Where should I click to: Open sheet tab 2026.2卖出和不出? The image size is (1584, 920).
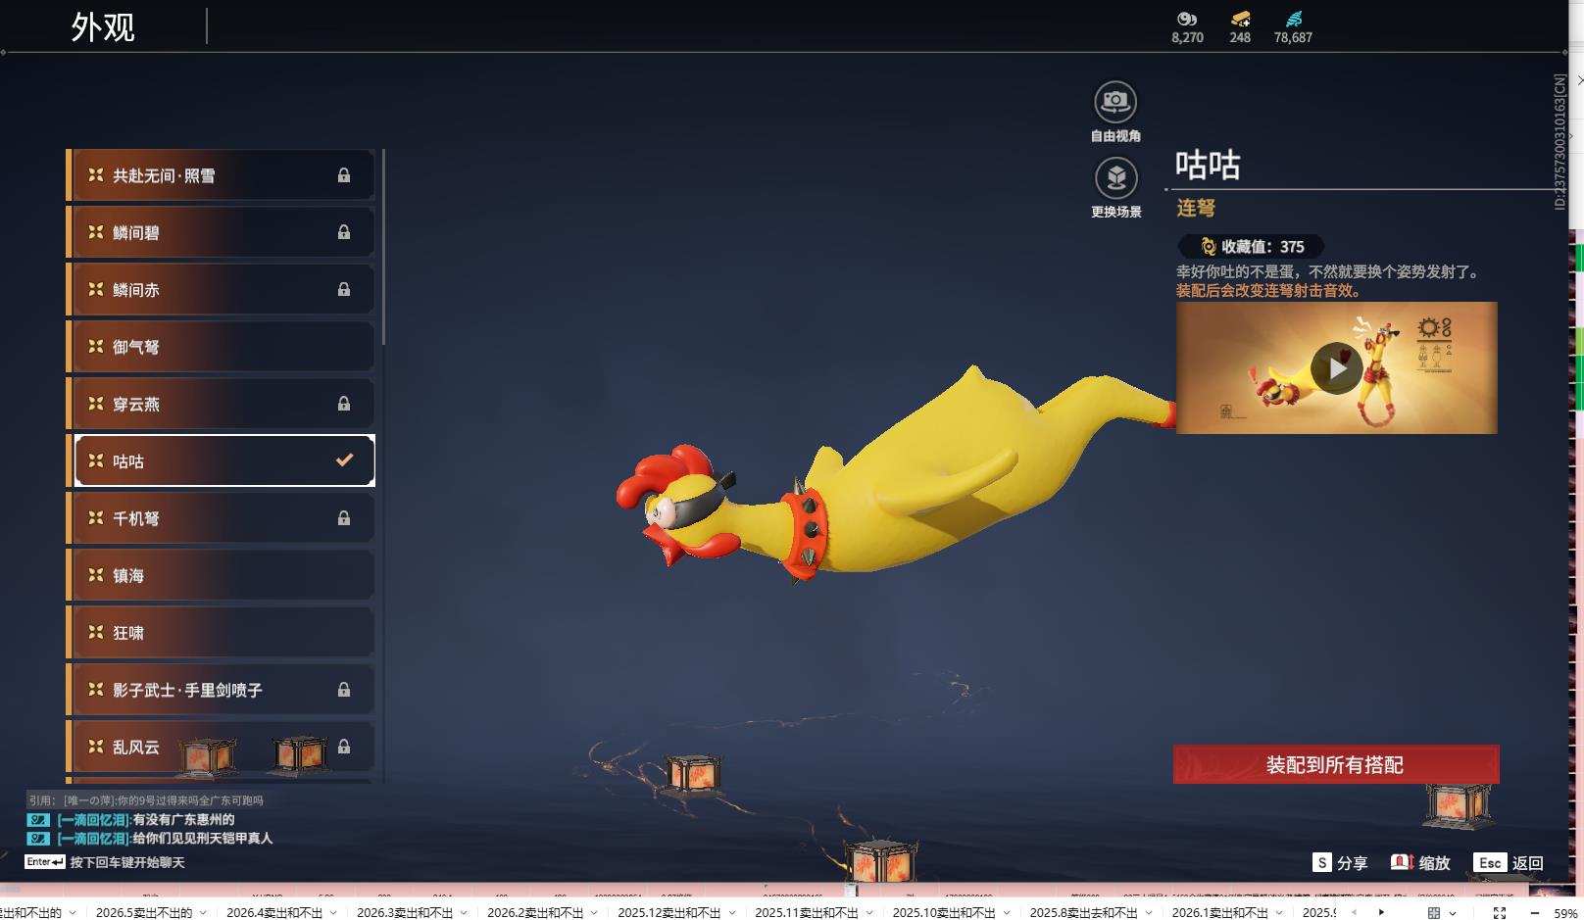[x=535, y=912]
